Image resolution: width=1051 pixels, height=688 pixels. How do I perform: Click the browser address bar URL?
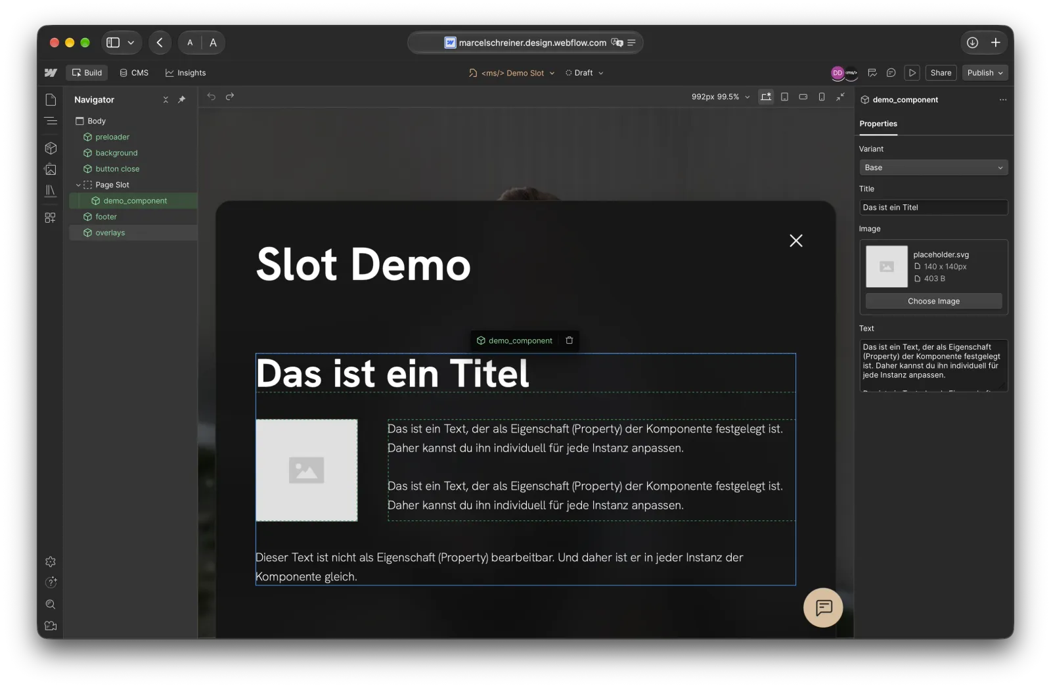tap(533, 43)
